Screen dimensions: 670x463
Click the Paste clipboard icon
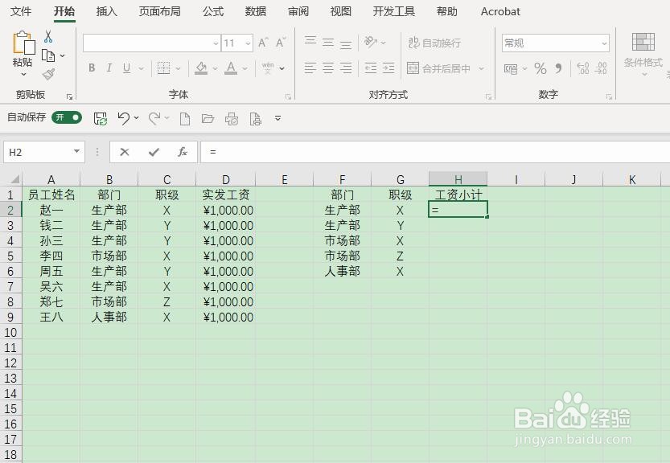click(x=23, y=43)
